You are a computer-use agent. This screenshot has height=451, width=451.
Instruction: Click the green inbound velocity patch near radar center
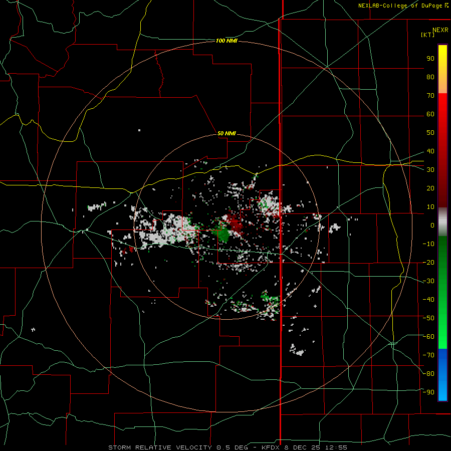[x=222, y=234]
